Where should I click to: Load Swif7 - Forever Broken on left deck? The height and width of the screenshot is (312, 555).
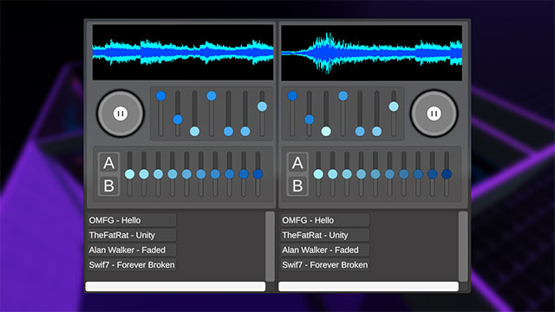[x=132, y=264]
